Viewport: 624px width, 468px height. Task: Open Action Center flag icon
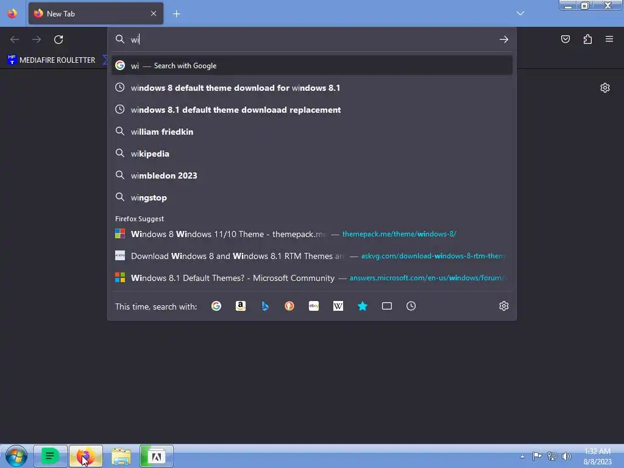tap(537, 456)
